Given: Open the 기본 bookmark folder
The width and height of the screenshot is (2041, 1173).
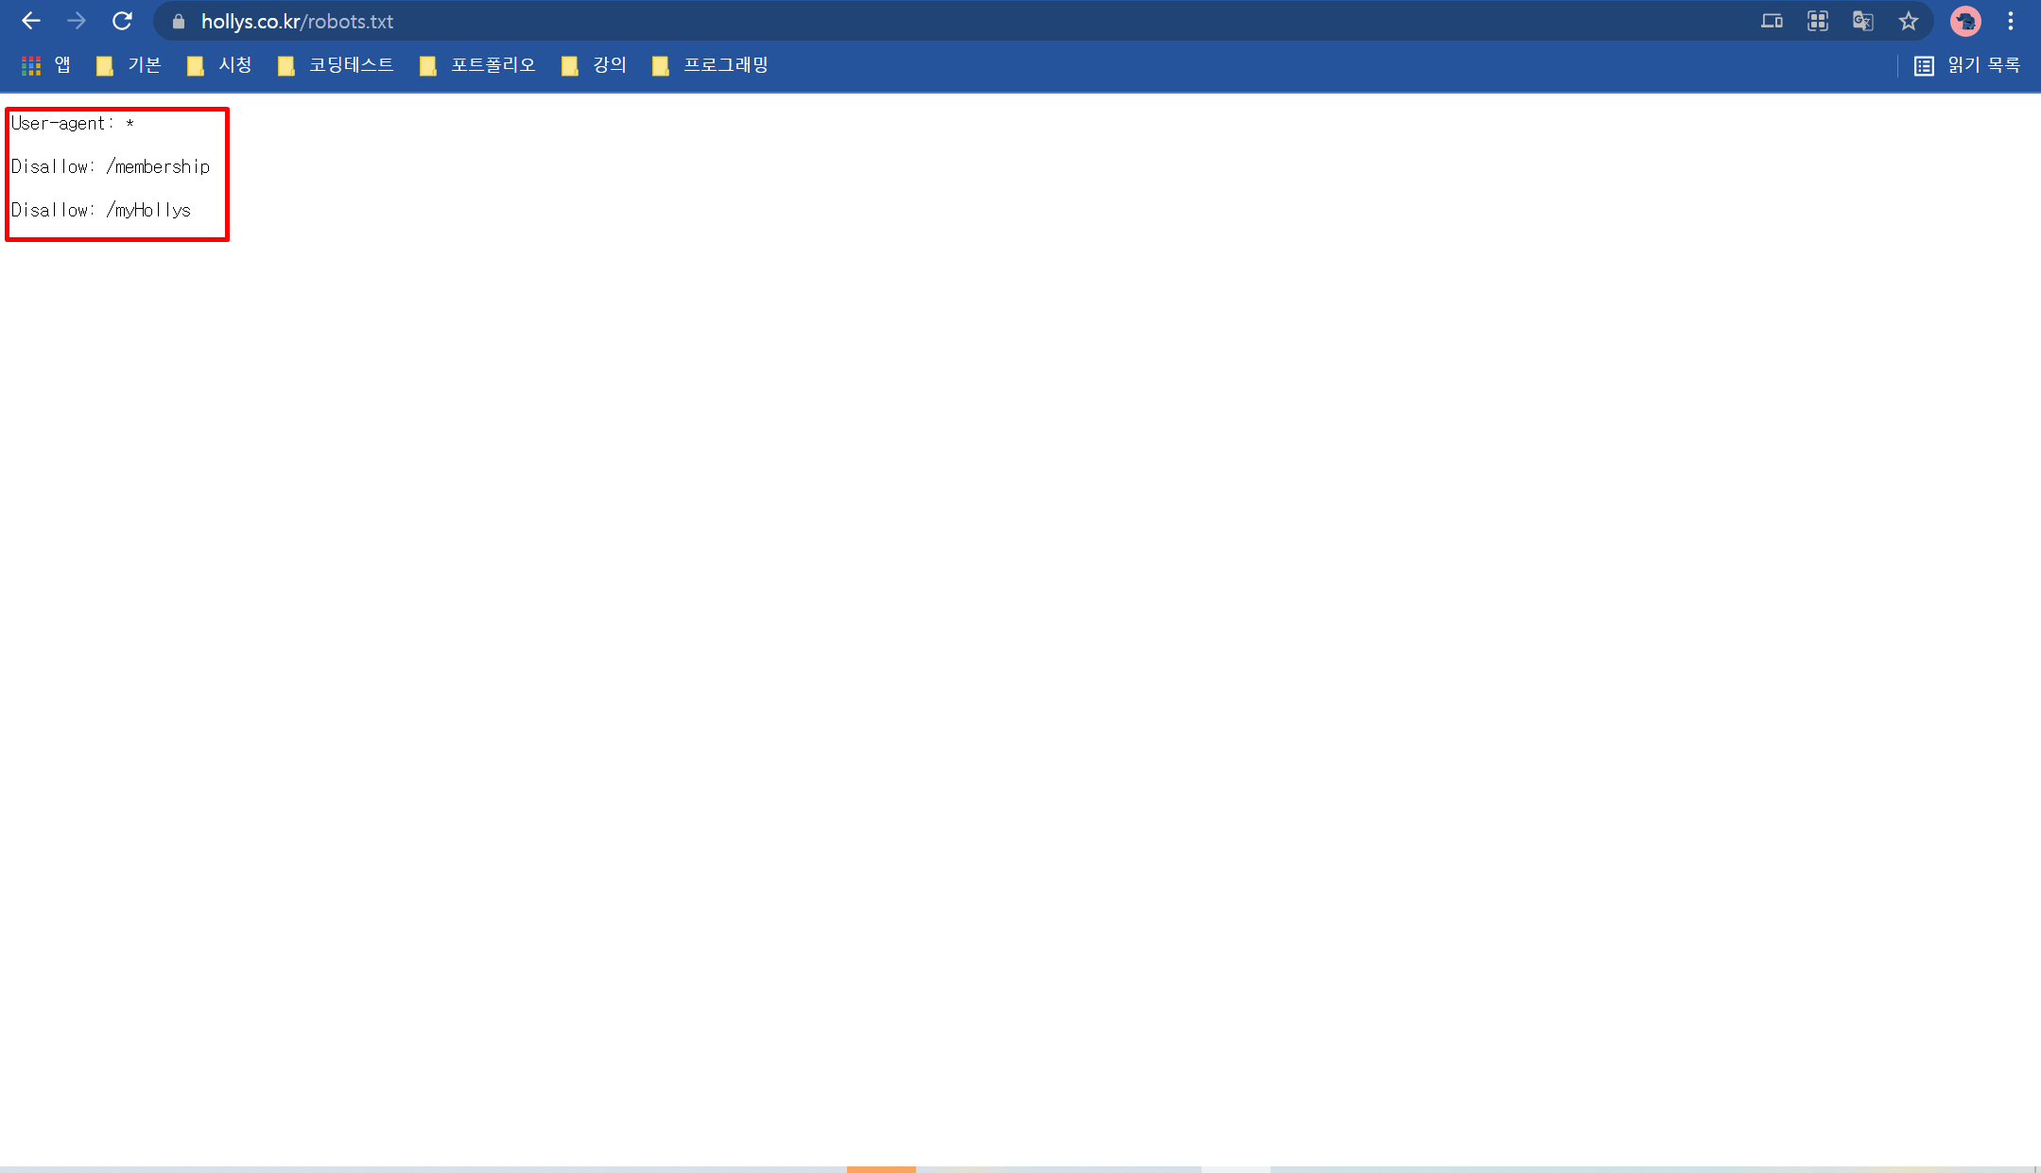Looking at the screenshot, I should (x=130, y=65).
